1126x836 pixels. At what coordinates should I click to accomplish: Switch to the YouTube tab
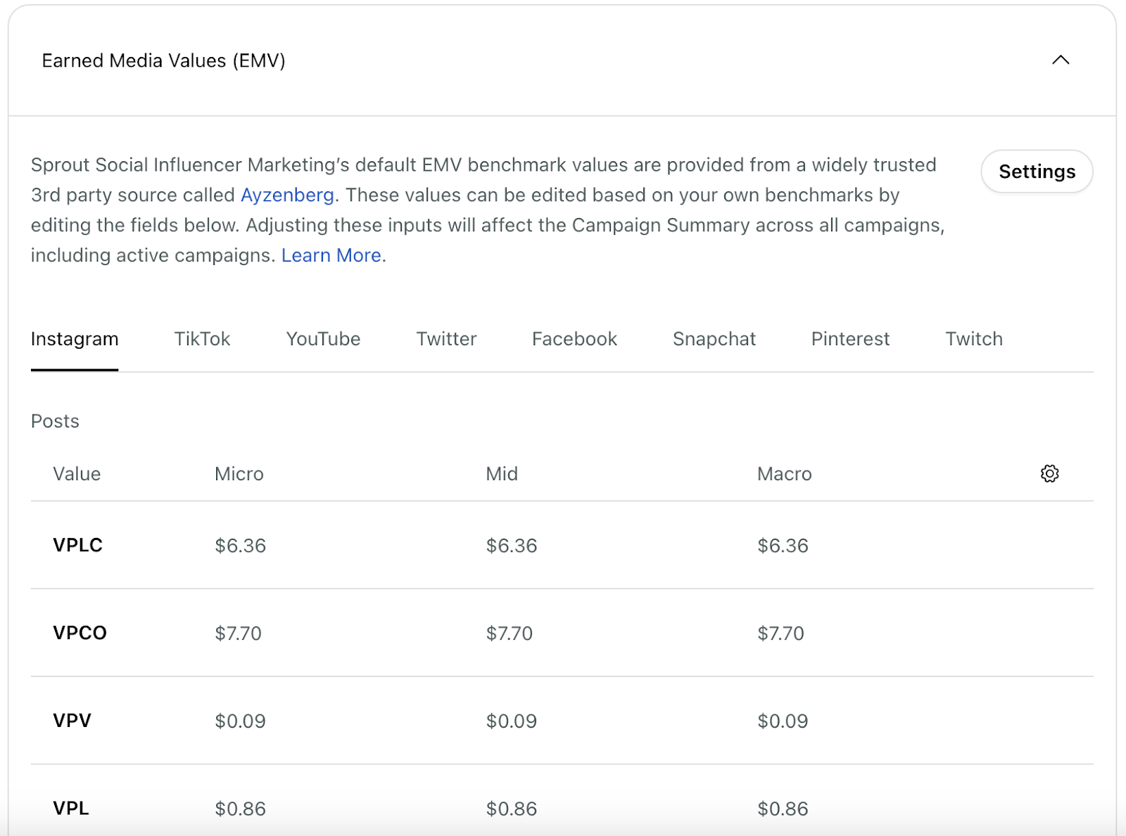(x=323, y=339)
